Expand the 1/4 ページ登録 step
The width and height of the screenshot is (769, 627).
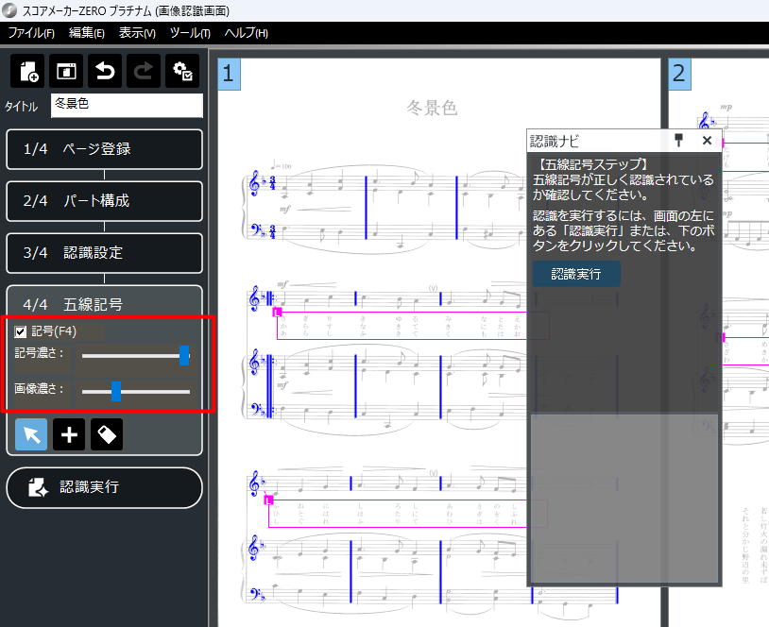[x=104, y=149]
